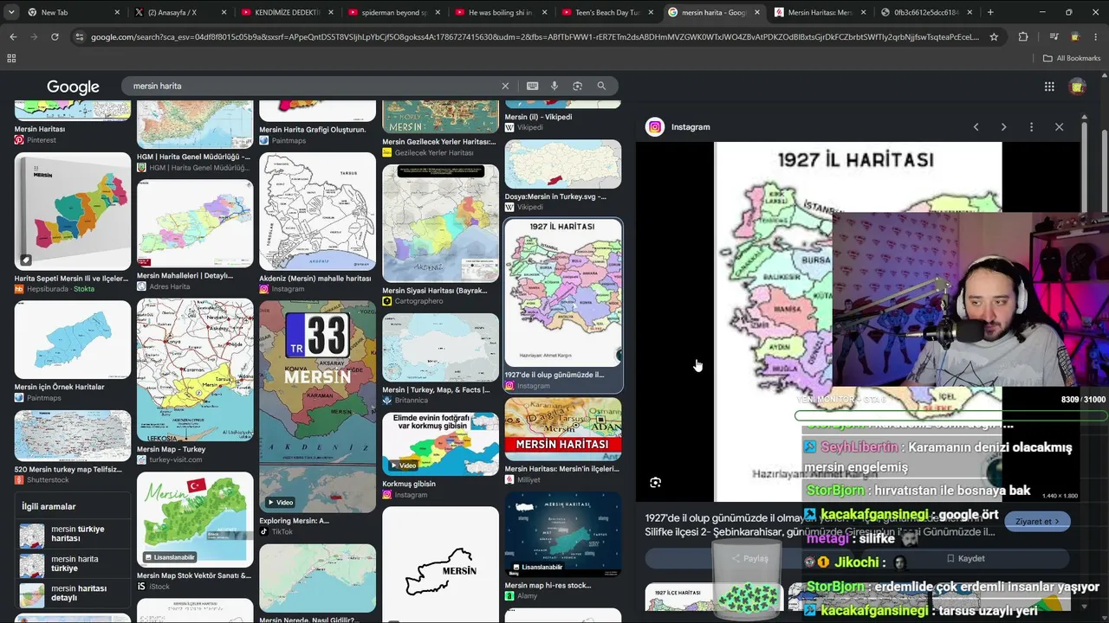Click the magnifier search submit icon

[x=601, y=86]
